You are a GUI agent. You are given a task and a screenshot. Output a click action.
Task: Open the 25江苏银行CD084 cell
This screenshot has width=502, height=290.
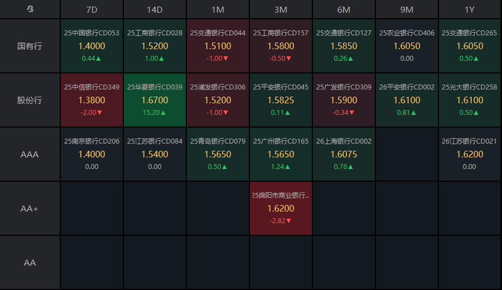pyautogui.click(x=155, y=155)
